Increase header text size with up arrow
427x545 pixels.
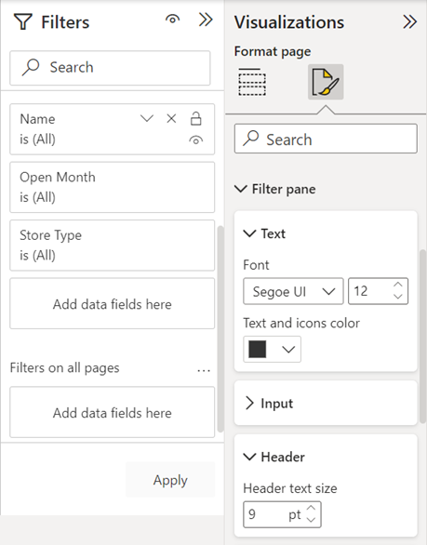[311, 508]
